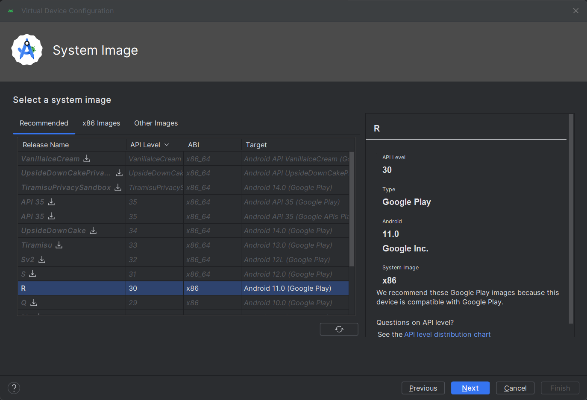The image size is (587, 400).
Task: Click the Android Studio logo icon
Action: (27, 50)
